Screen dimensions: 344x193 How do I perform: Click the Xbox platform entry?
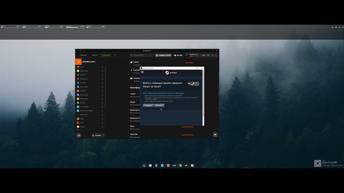point(132,126)
